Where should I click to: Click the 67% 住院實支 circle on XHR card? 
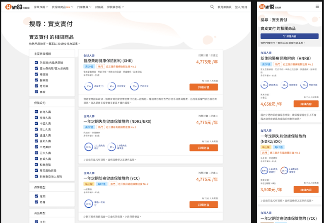[x=111, y=86]
